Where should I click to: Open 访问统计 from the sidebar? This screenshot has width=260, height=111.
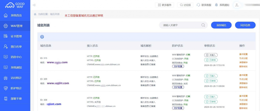click(x=15, y=78)
